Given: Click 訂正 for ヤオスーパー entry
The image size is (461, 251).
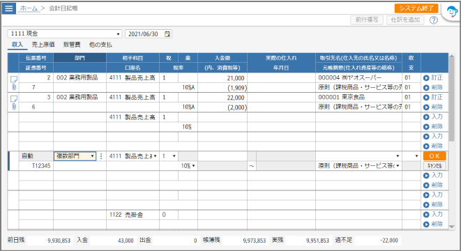Looking at the screenshot, I should pyautogui.click(x=433, y=77).
